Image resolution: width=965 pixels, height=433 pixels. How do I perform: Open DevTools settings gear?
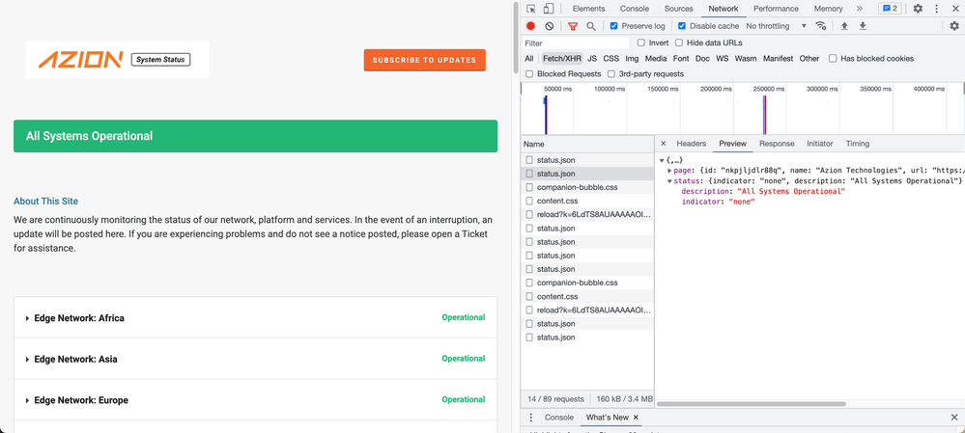918,9
